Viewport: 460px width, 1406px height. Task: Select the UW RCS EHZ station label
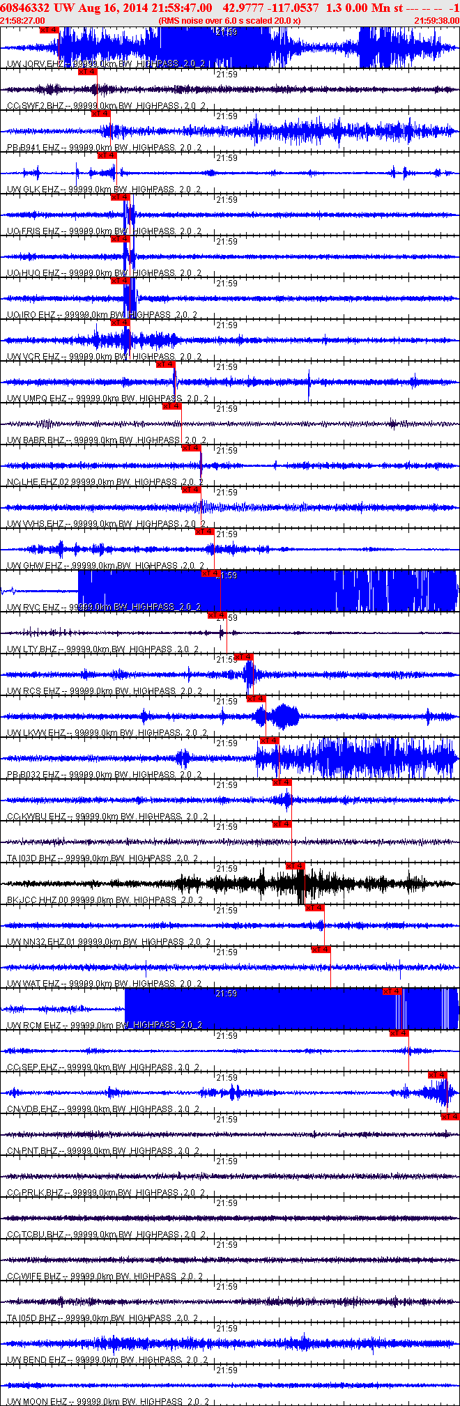[105, 690]
